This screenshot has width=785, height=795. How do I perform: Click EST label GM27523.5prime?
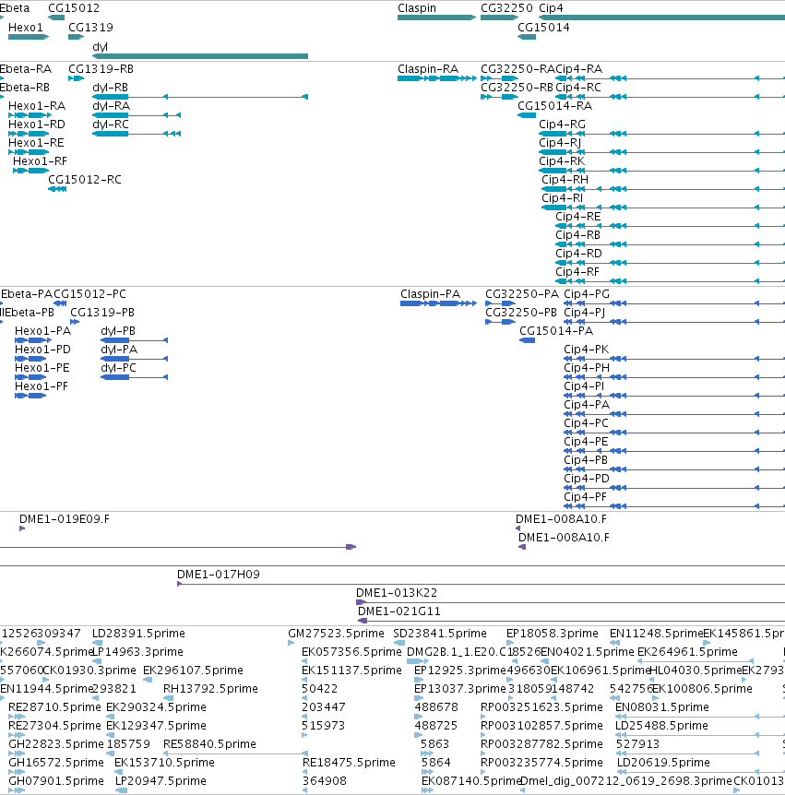pyautogui.click(x=336, y=634)
